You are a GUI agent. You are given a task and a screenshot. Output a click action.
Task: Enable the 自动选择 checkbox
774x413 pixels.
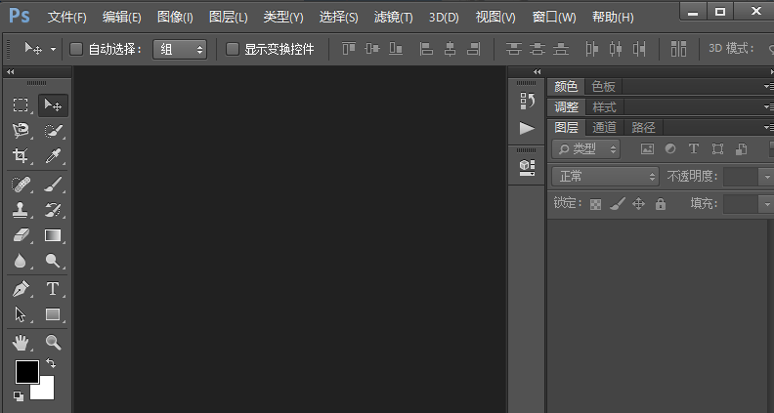[x=76, y=49]
